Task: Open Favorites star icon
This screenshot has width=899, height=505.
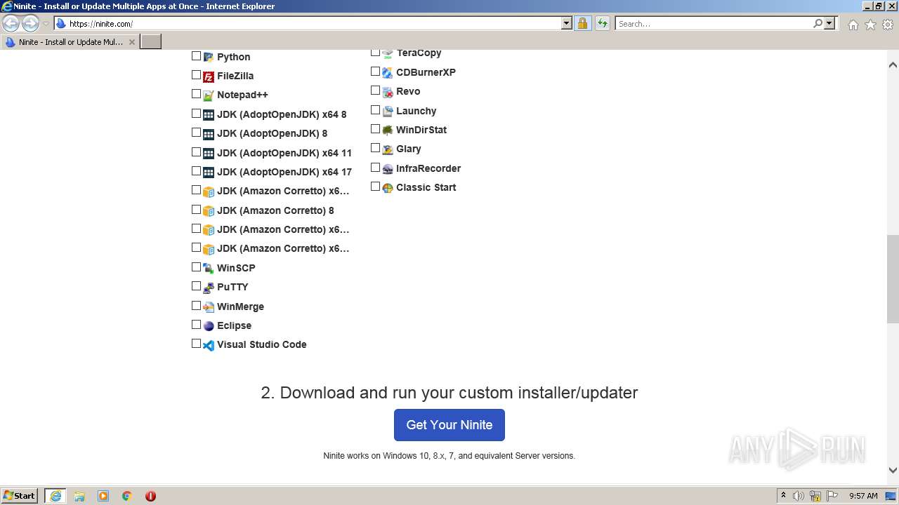Action: 870,25
